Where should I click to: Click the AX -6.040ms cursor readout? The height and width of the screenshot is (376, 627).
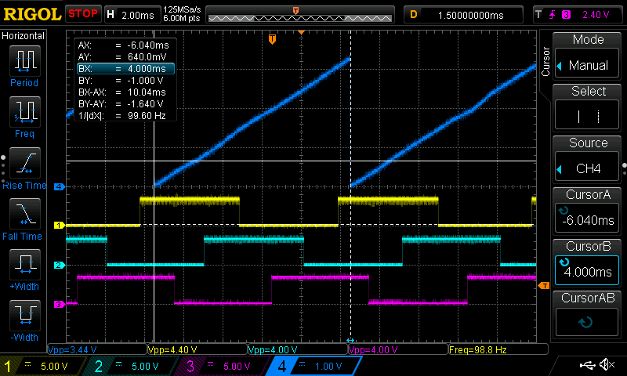click(124, 45)
